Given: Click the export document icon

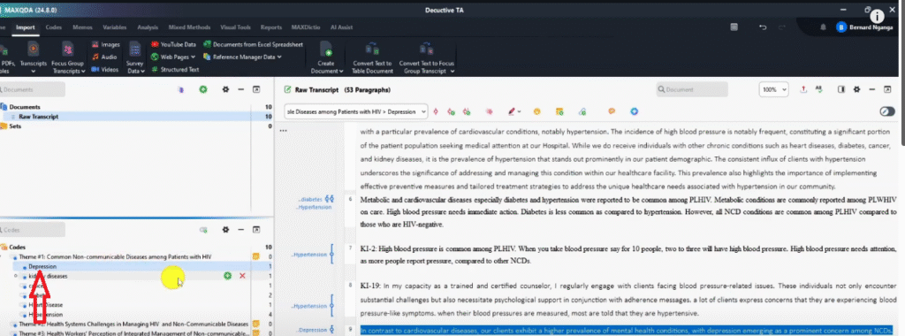Looking at the screenshot, I should tap(803, 89).
